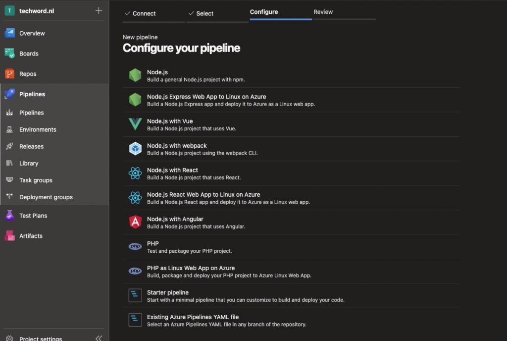Choose the Node.js pipeline template title
The image size is (507, 341).
point(157,72)
